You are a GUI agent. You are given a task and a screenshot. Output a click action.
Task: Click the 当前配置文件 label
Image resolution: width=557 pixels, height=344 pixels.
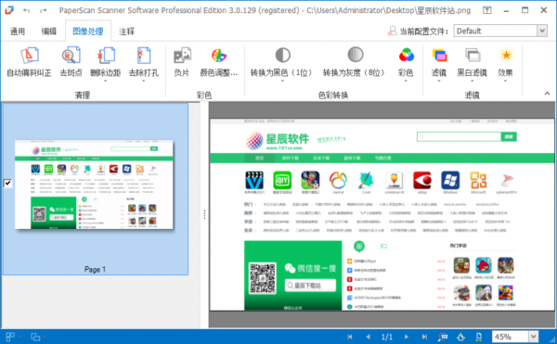[424, 32]
